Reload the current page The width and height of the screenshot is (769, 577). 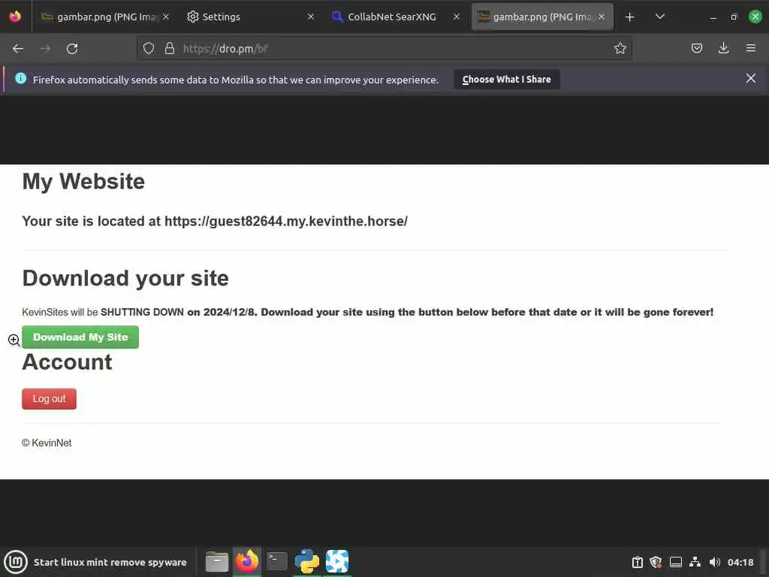click(x=72, y=49)
